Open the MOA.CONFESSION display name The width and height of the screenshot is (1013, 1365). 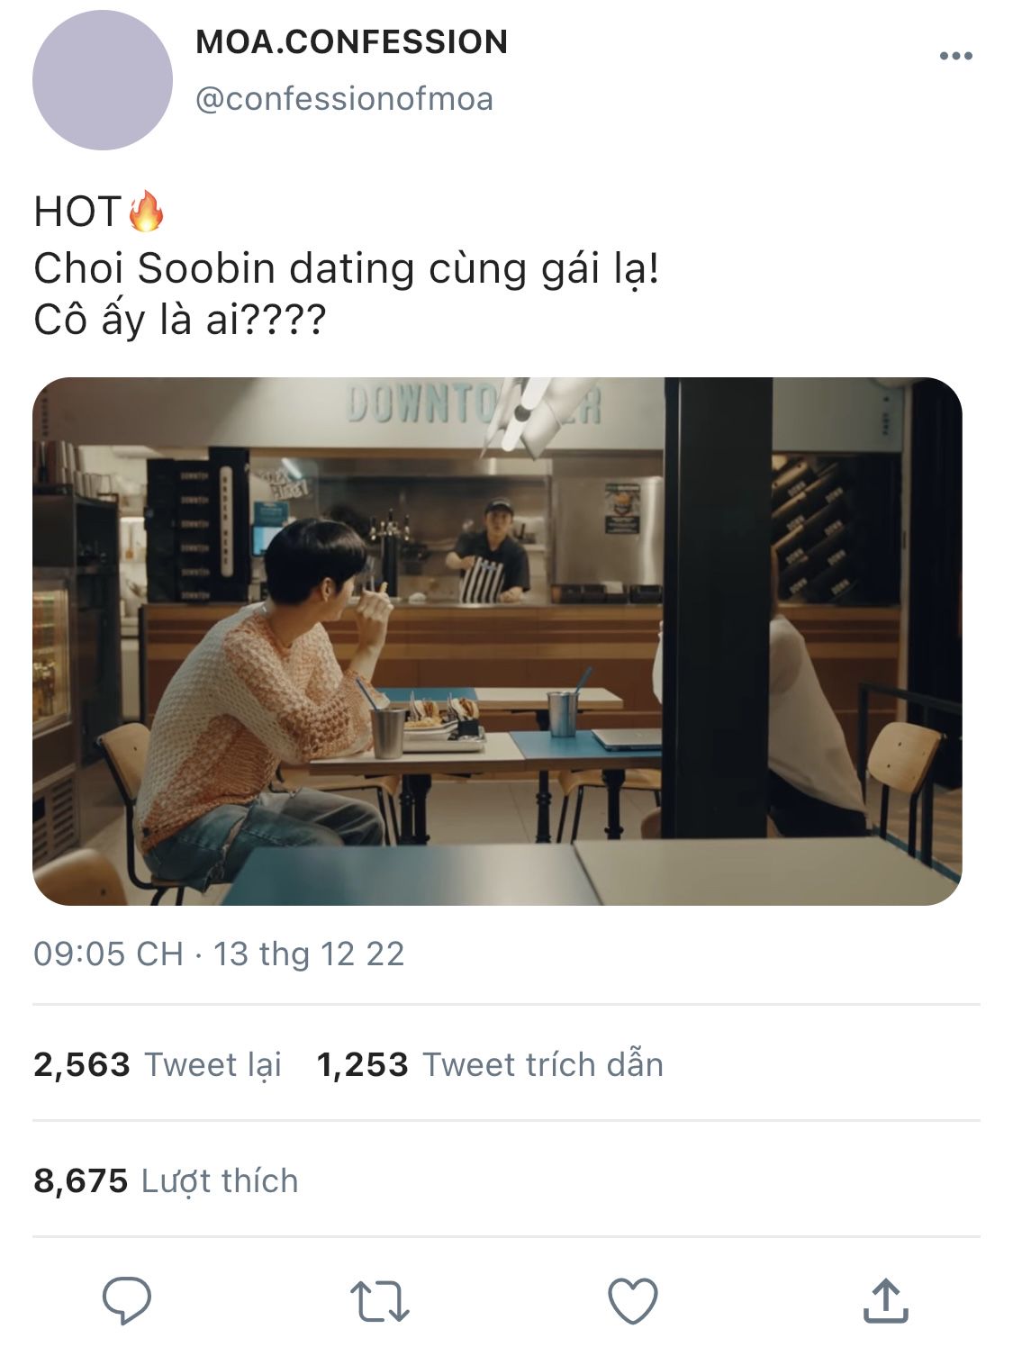click(352, 41)
